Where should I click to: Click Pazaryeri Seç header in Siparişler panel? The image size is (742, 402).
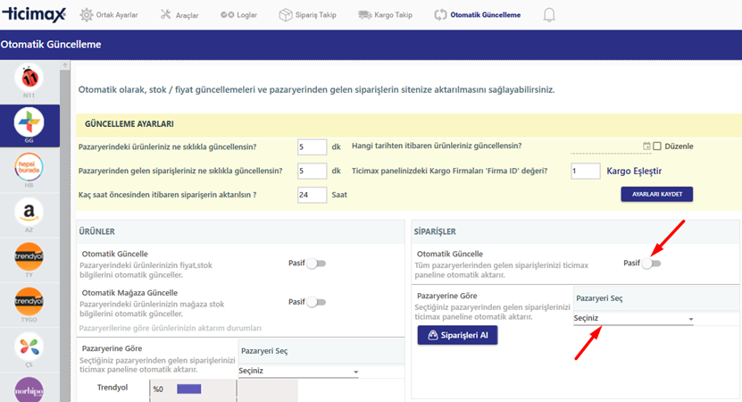(x=599, y=298)
